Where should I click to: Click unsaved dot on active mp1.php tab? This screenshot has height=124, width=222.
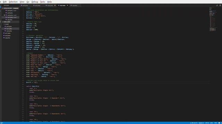click(x=67, y=6)
